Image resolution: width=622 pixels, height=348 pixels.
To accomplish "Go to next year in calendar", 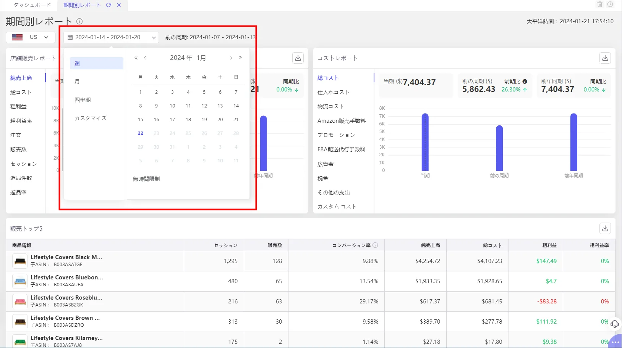I will [240, 58].
